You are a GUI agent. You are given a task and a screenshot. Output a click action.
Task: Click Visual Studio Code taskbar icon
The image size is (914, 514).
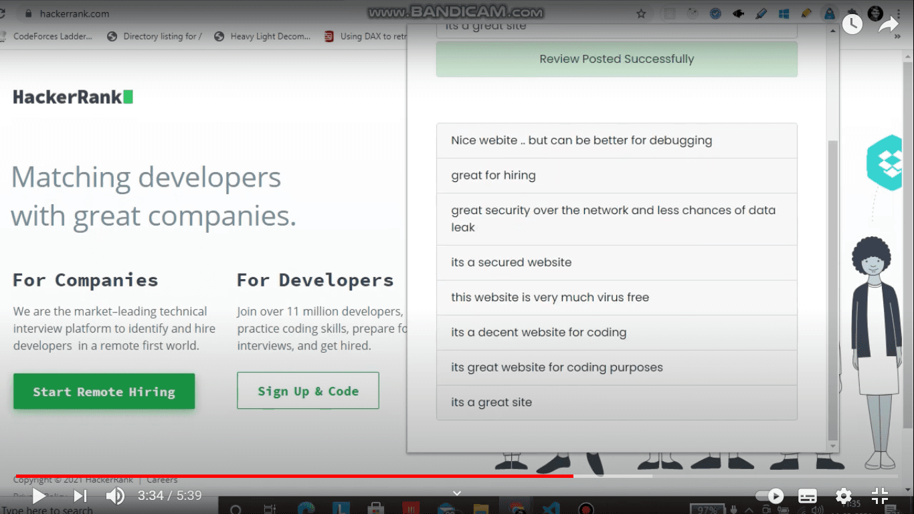click(x=551, y=509)
